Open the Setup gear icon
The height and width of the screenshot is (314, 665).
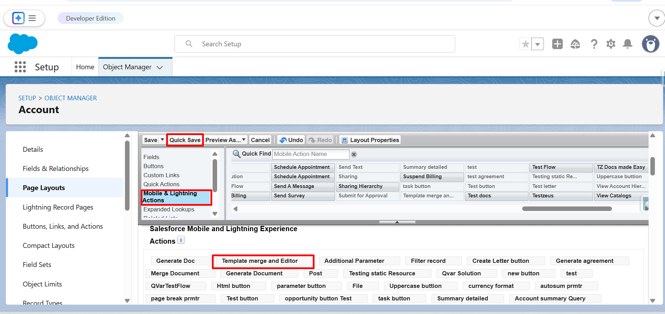click(611, 44)
